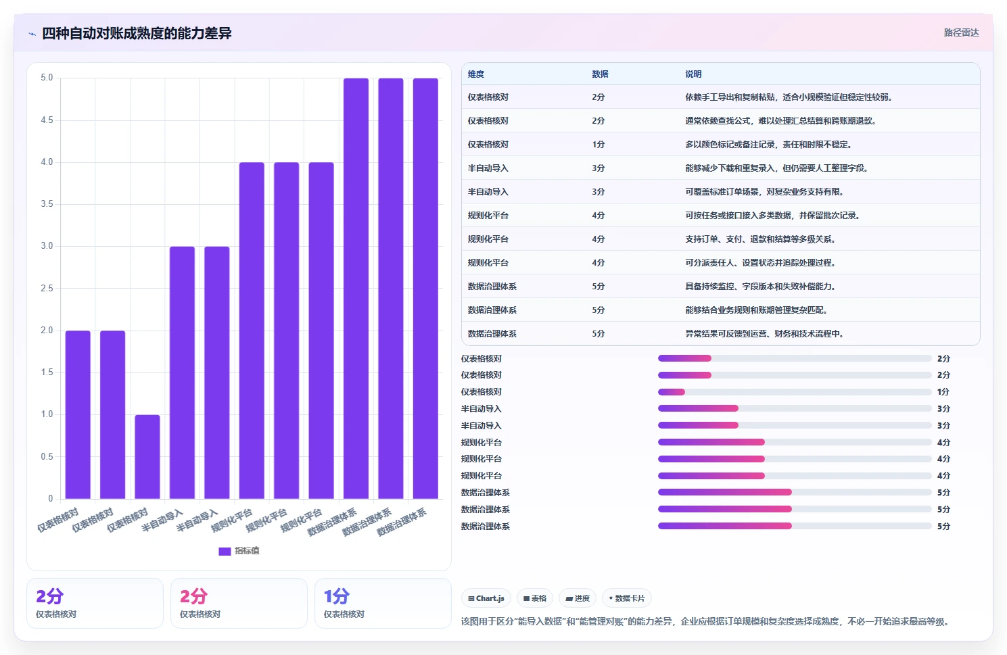Select the Chart.js chip
Viewport: 1007px width, 655px height.
pos(486,598)
